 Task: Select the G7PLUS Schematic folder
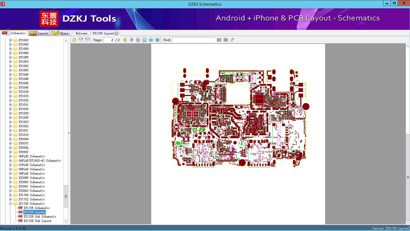tap(32, 165)
